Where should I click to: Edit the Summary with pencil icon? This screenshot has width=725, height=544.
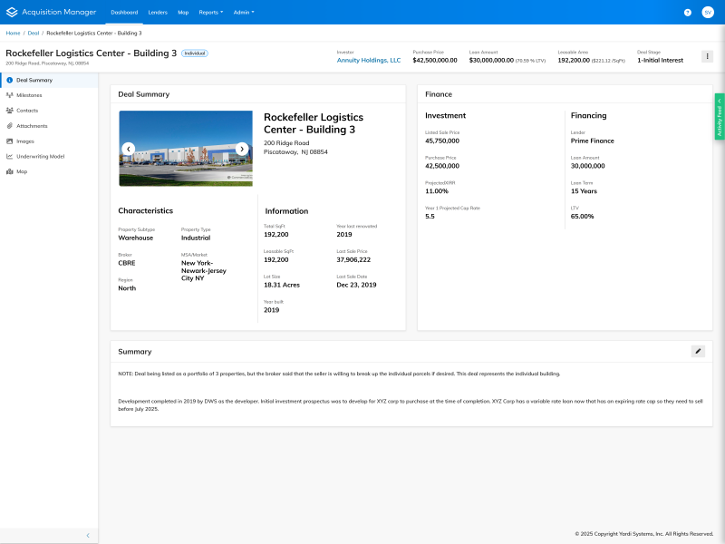click(697, 351)
